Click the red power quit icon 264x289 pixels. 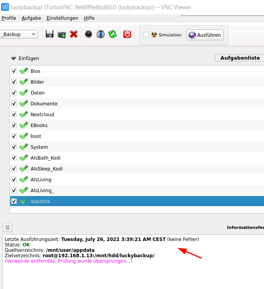[x=127, y=34]
